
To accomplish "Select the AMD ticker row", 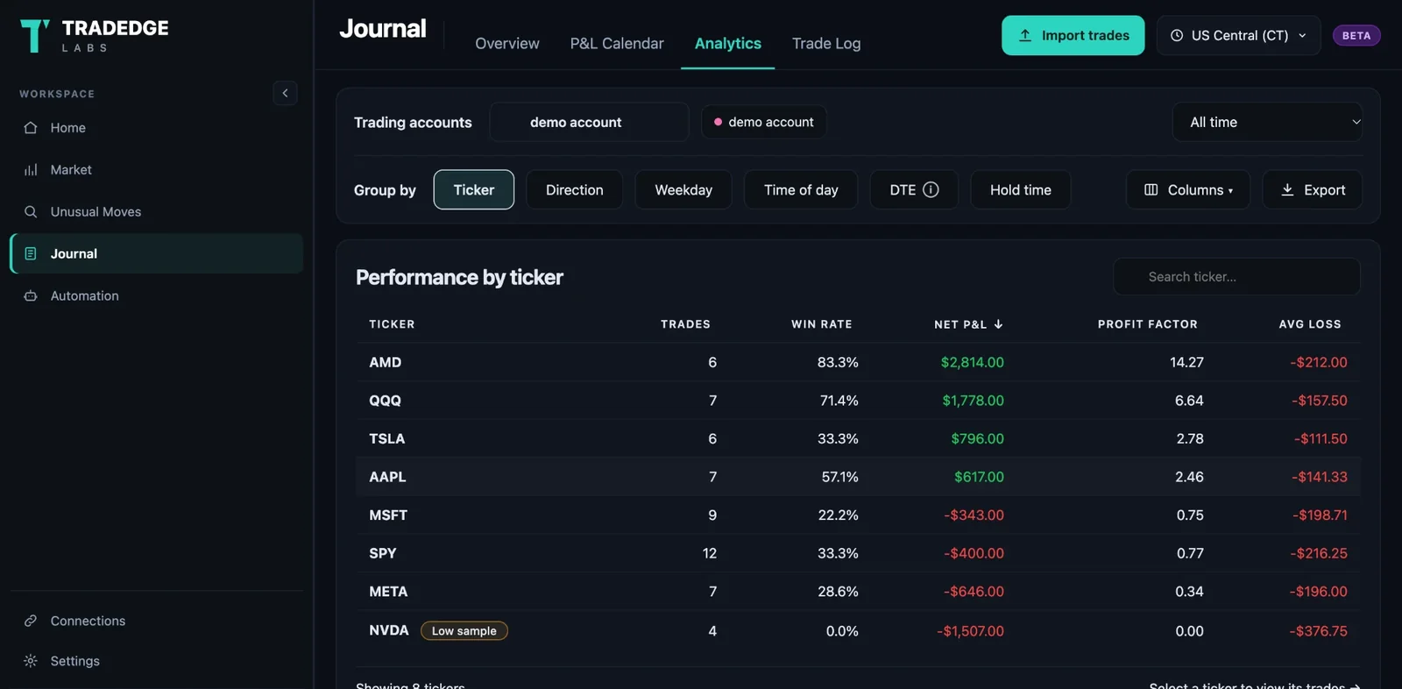I will [859, 362].
